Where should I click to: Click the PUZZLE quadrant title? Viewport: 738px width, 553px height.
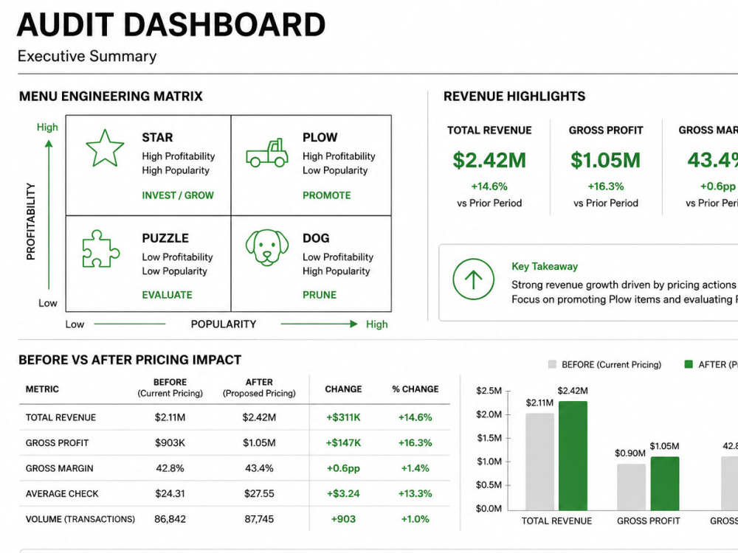[x=165, y=238]
